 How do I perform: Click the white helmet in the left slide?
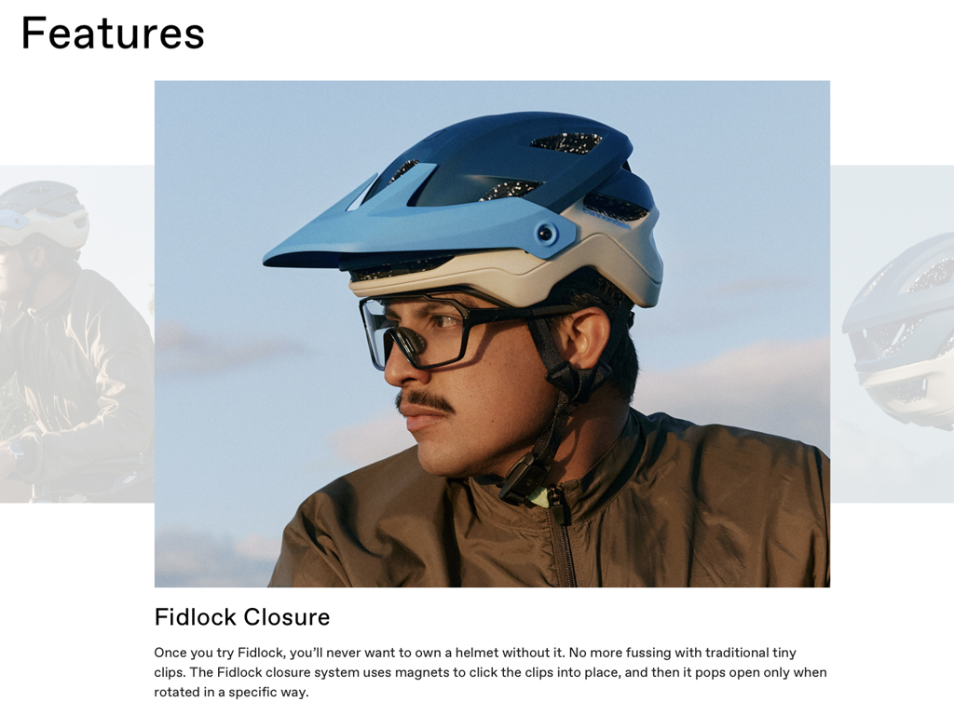(44, 214)
